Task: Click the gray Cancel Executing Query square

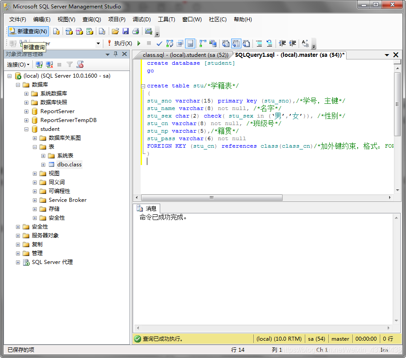Action: [149, 43]
